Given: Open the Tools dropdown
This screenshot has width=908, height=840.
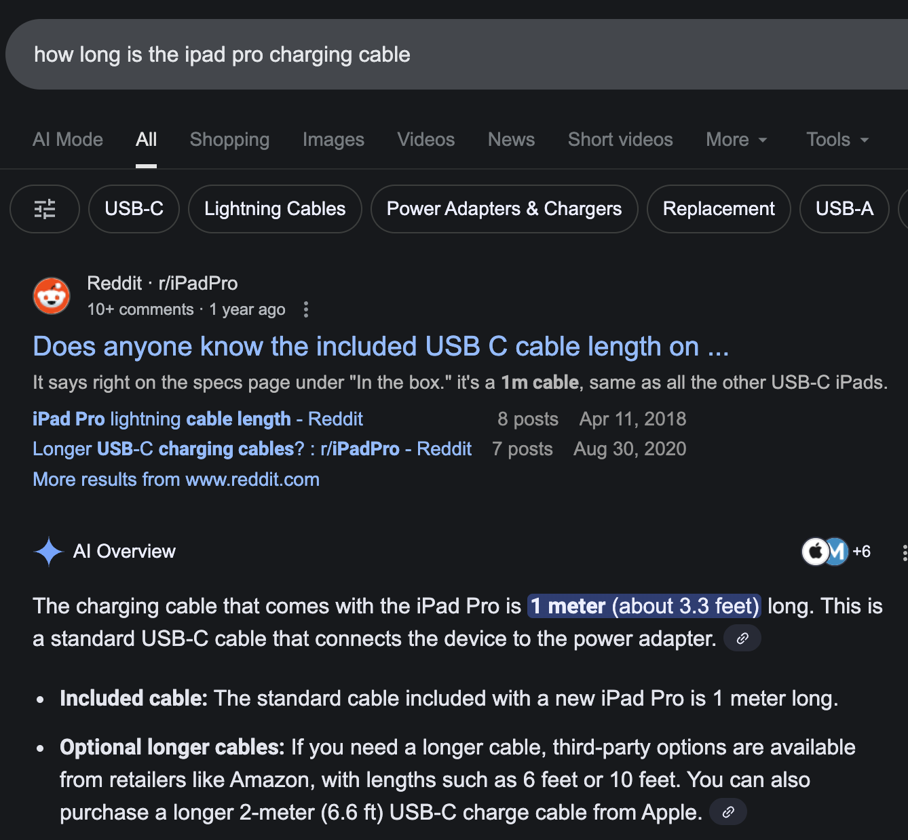Looking at the screenshot, I should pyautogui.click(x=837, y=140).
